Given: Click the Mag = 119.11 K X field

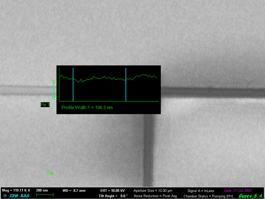Looking at the screenshot, I should click(x=16, y=191).
